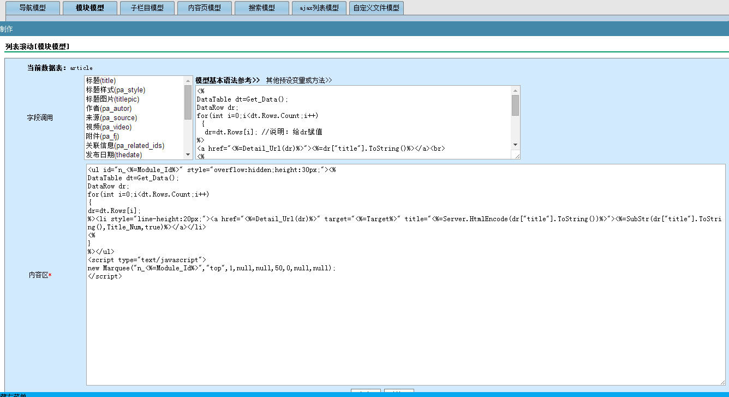The image size is (729, 397).
Task: Open the 模型基本语法参考>> link
Action: tap(228, 80)
